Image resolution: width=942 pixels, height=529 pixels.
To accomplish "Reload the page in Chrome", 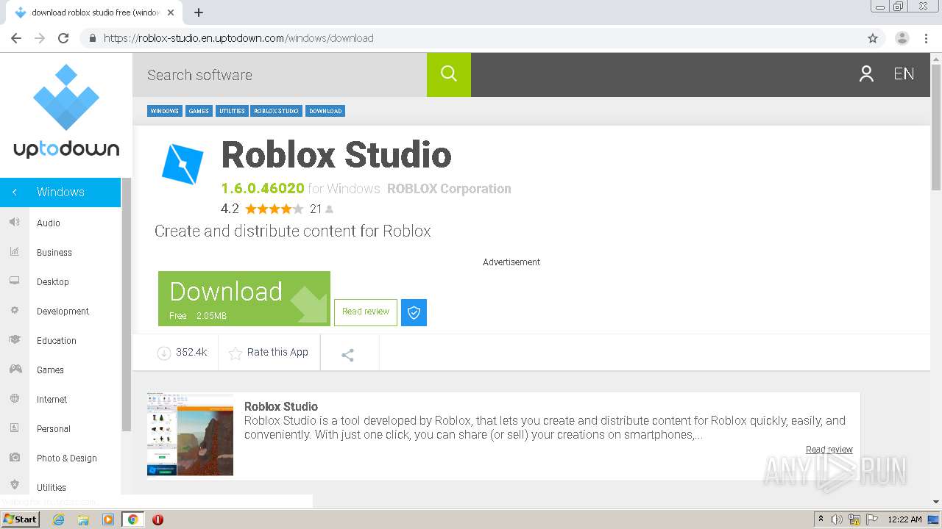I will [x=63, y=38].
